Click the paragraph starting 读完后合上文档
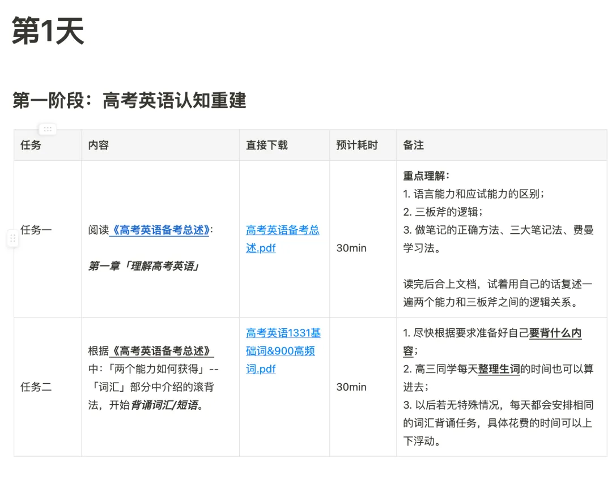 [498, 293]
